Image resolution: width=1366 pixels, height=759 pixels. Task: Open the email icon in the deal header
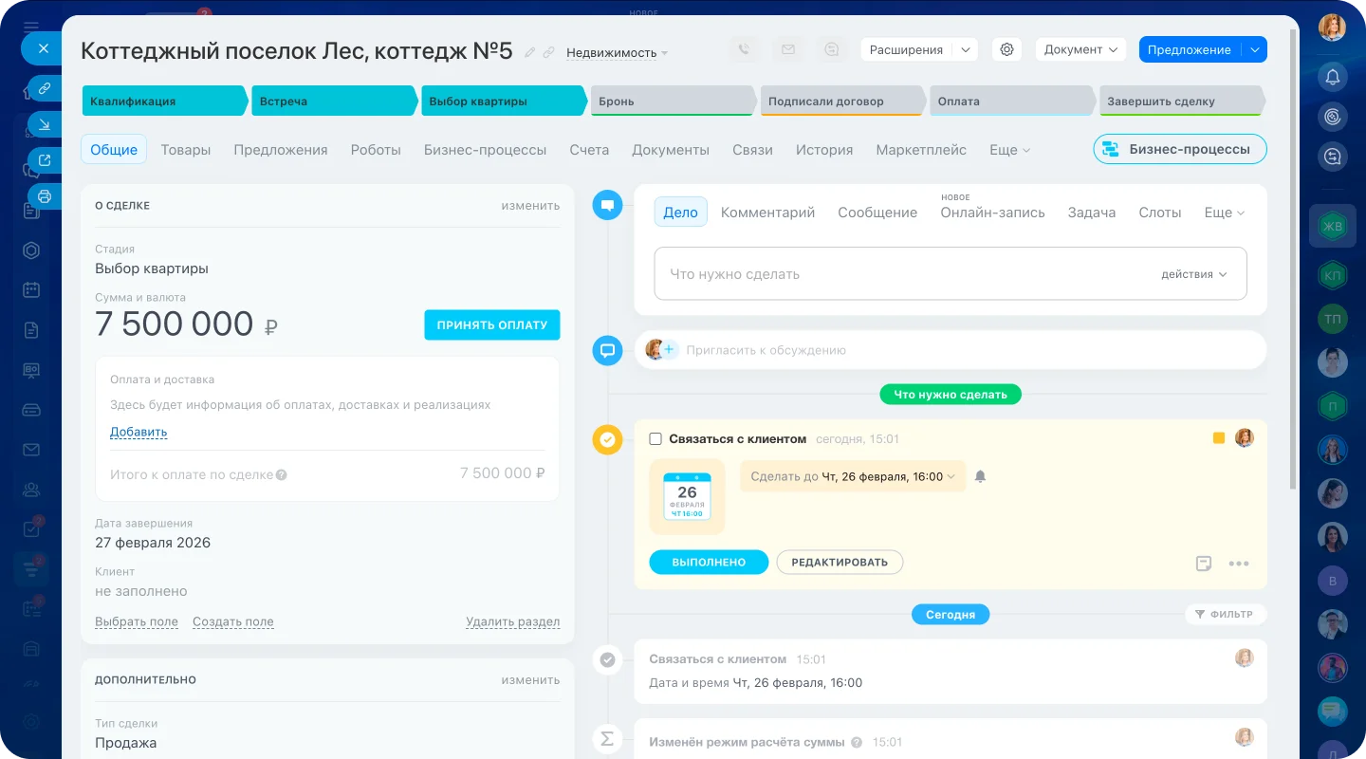tap(788, 48)
